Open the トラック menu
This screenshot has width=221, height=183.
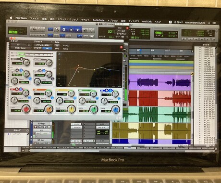pyautogui.click(x=62, y=19)
